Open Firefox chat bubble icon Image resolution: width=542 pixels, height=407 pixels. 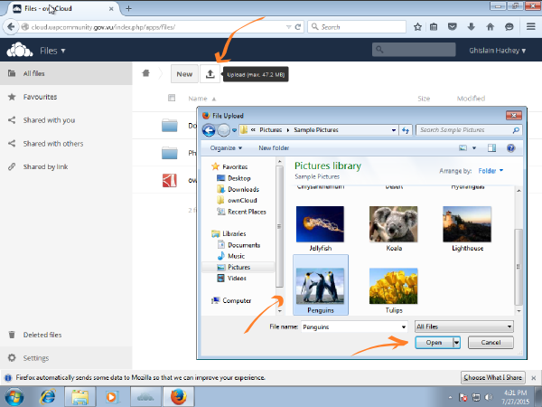[x=509, y=26]
